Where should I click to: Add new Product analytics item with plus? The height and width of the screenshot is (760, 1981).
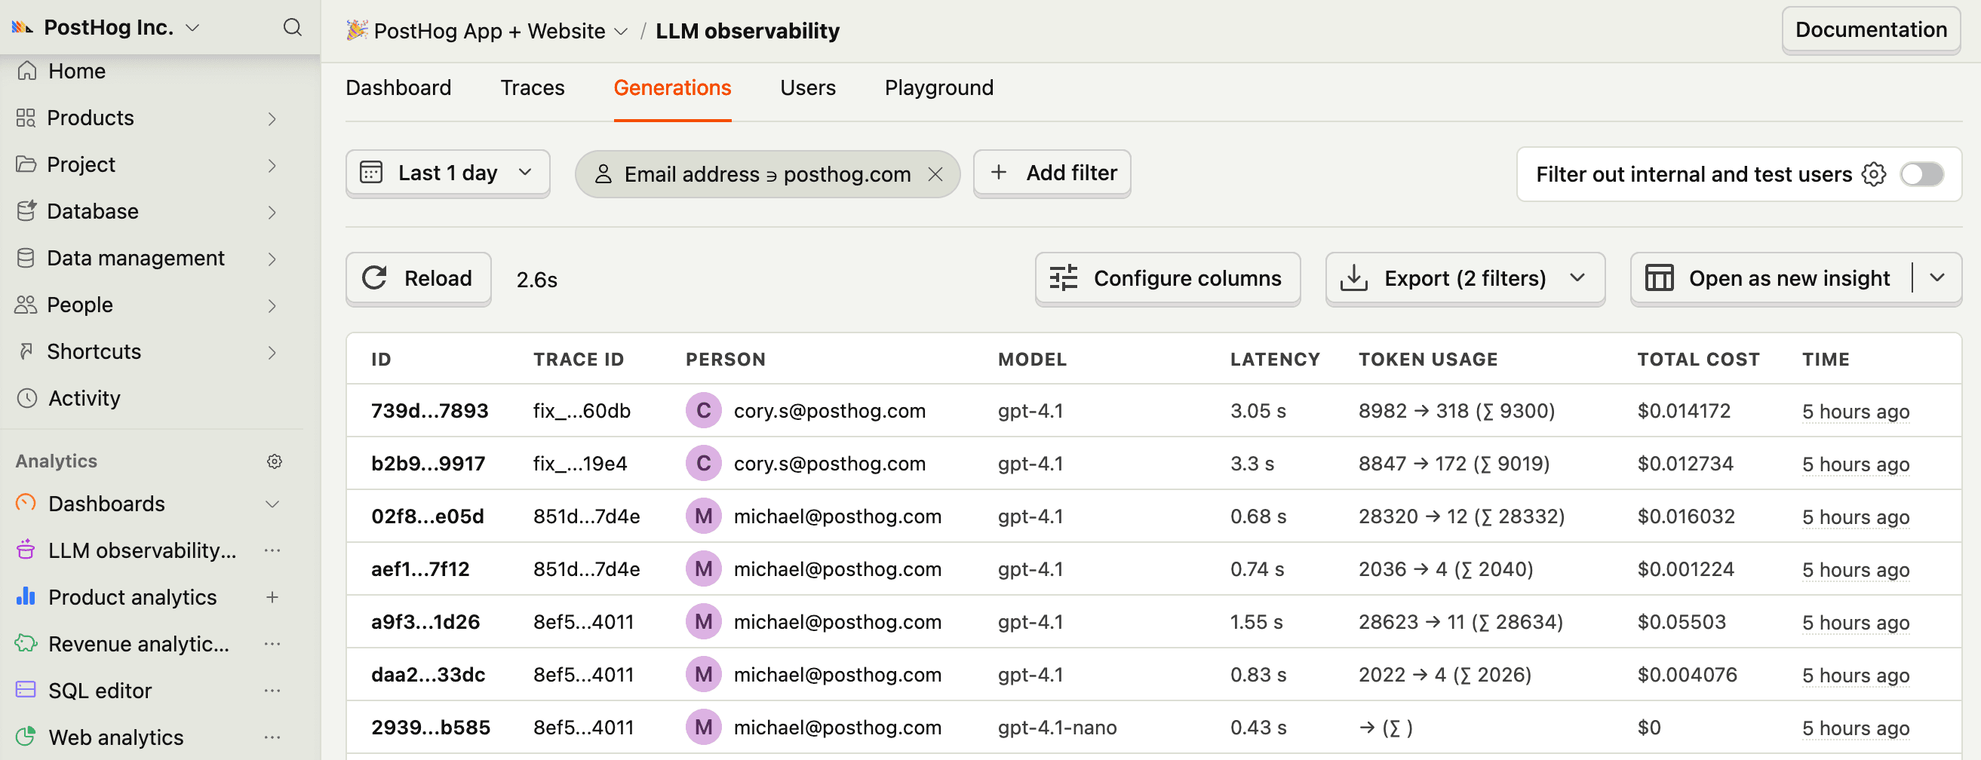[x=272, y=597]
